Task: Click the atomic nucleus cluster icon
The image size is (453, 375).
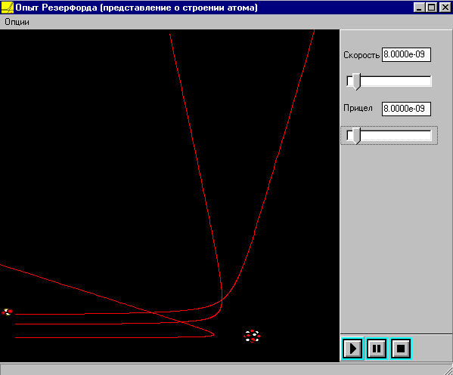Action: tap(252, 336)
